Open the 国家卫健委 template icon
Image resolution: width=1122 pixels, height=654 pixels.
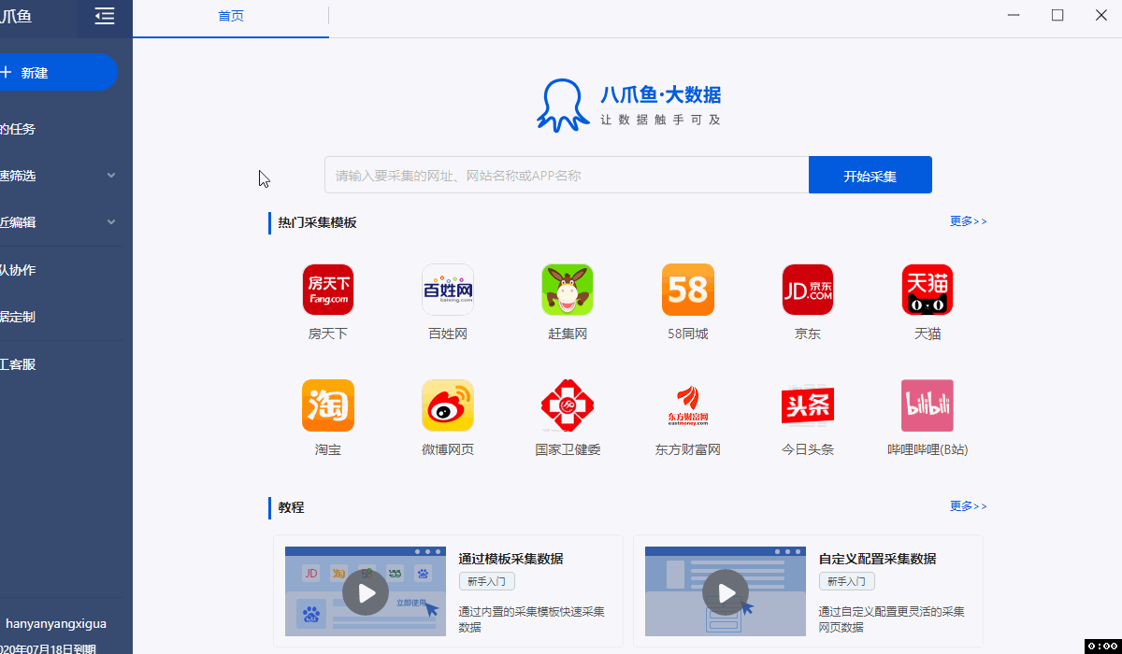click(x=568, y=405)
